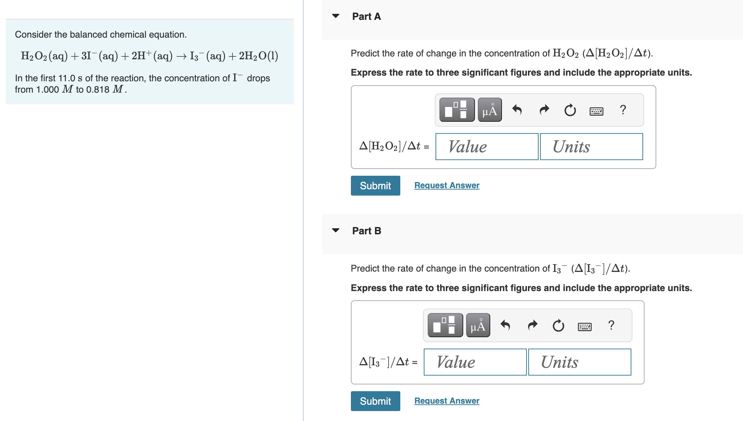Click the Value field in Part A

pyautogui.click(x=486, y=147)
